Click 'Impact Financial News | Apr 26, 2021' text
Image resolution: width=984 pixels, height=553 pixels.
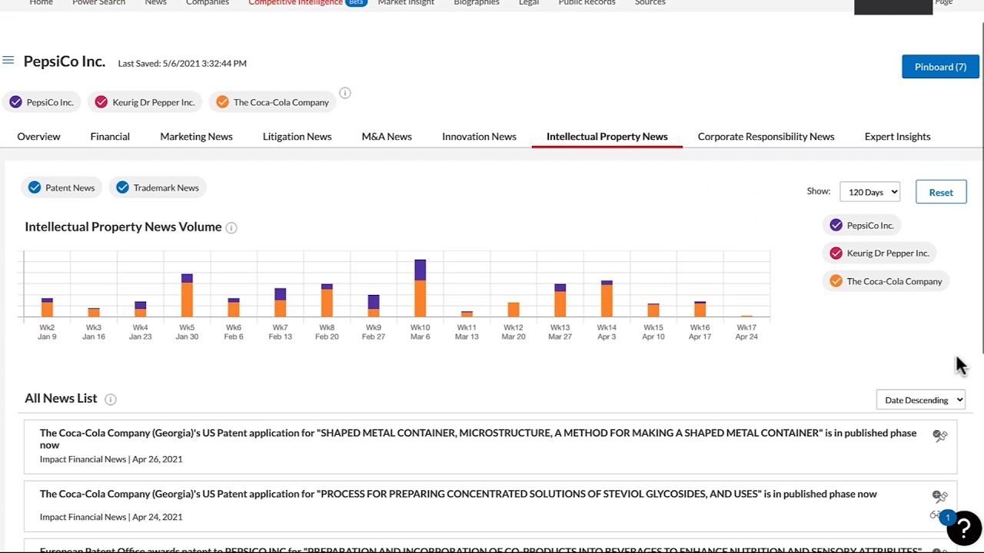111,459
